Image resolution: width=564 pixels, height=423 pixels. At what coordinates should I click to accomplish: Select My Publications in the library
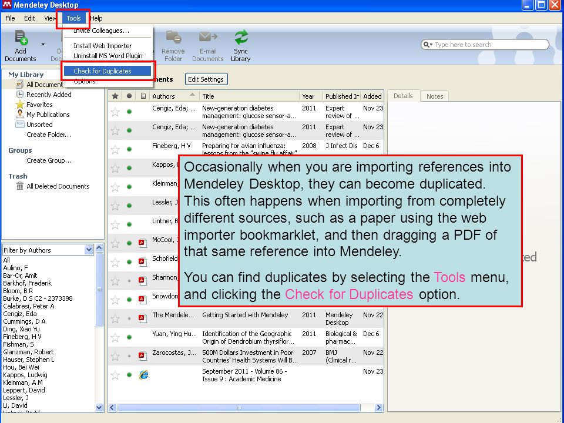click(x=48, y=115)
